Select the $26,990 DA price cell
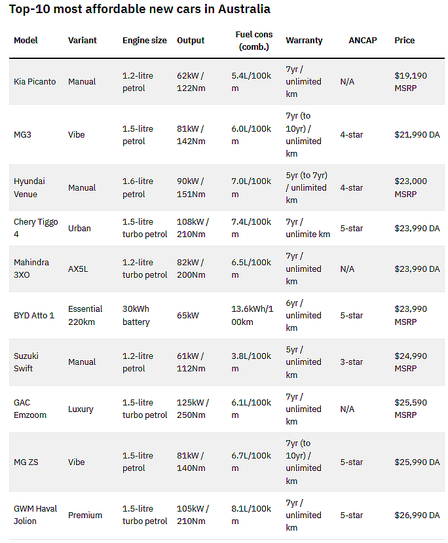This screenshot has width=448, height=543. click(417, 515)
